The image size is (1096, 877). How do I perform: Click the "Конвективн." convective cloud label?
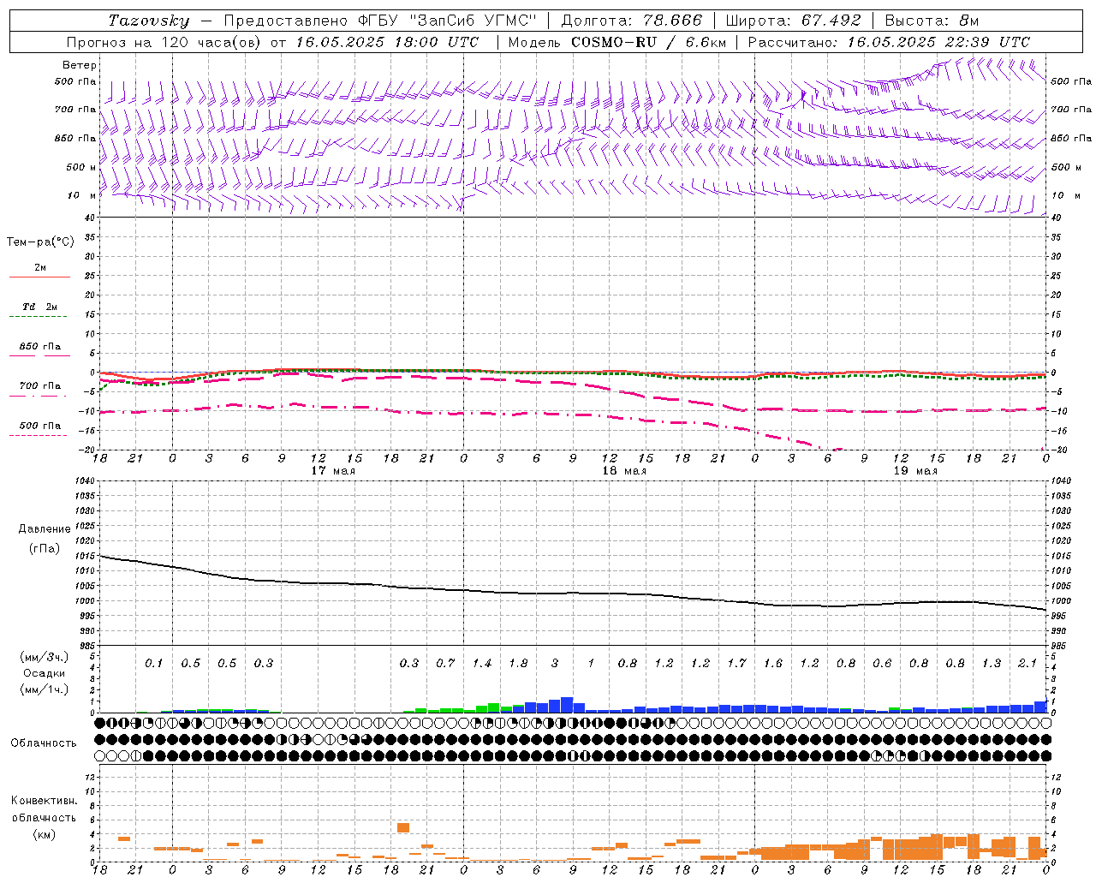click(x=45, y=801)
